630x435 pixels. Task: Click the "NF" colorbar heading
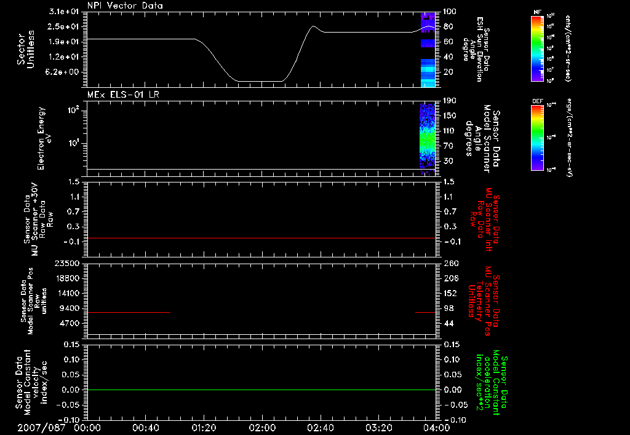coord(538,12)
